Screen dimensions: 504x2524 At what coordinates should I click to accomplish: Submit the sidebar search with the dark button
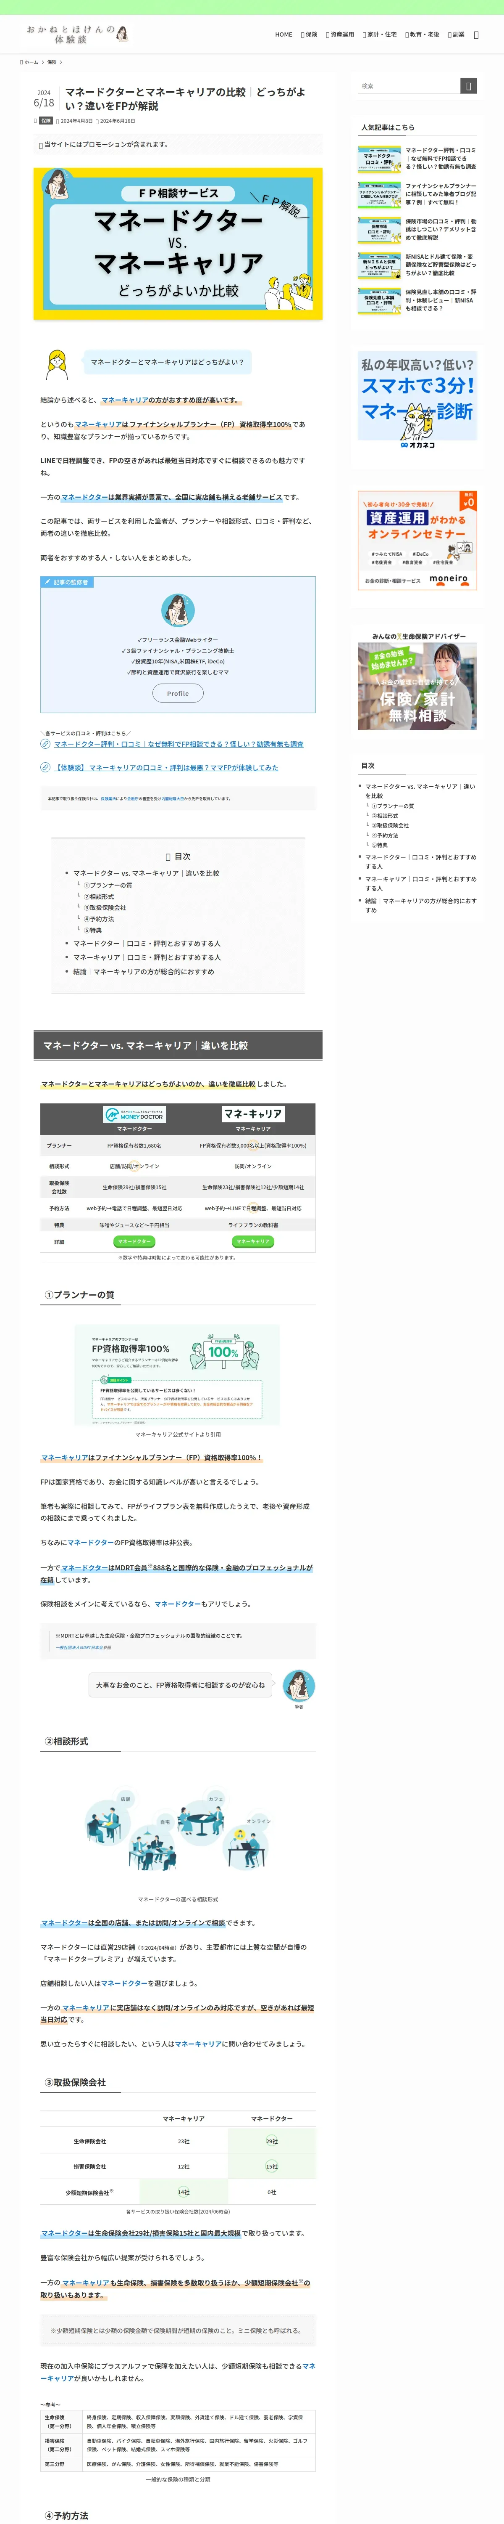click(469, 86)
